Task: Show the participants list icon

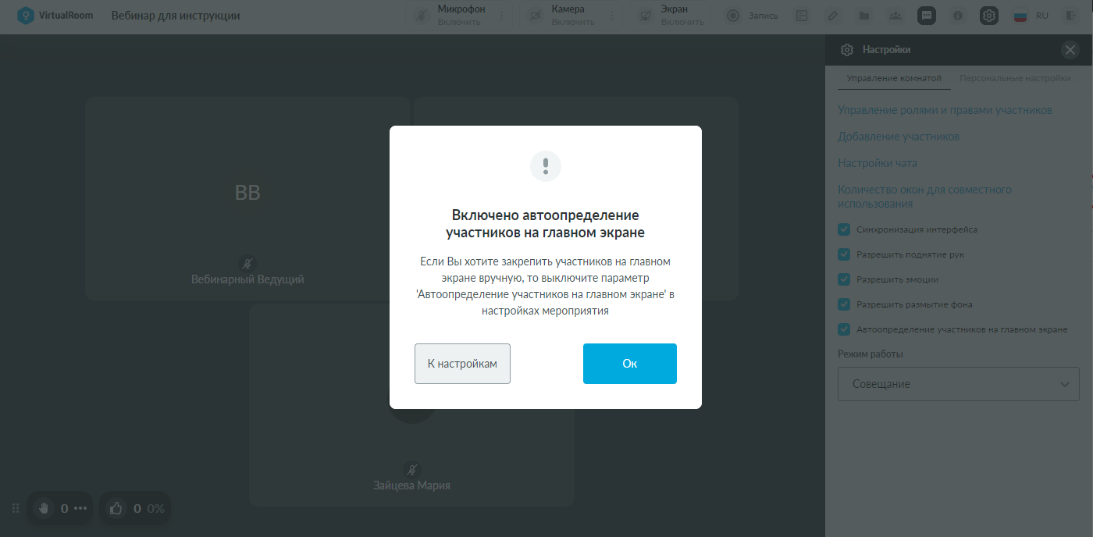Action: point(895,16)
